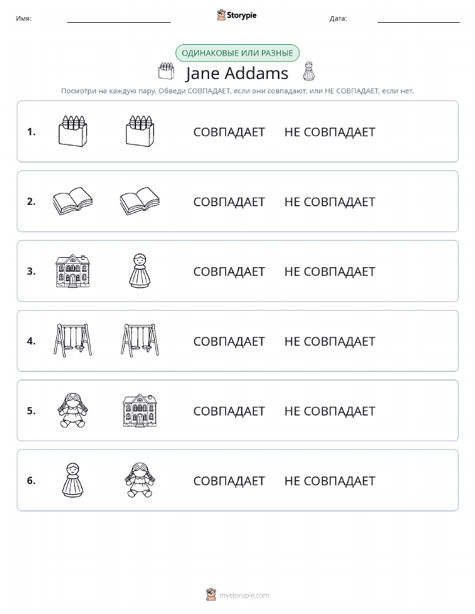Choose СОВПАДАЕТ for row 4

tap(229, 341)
